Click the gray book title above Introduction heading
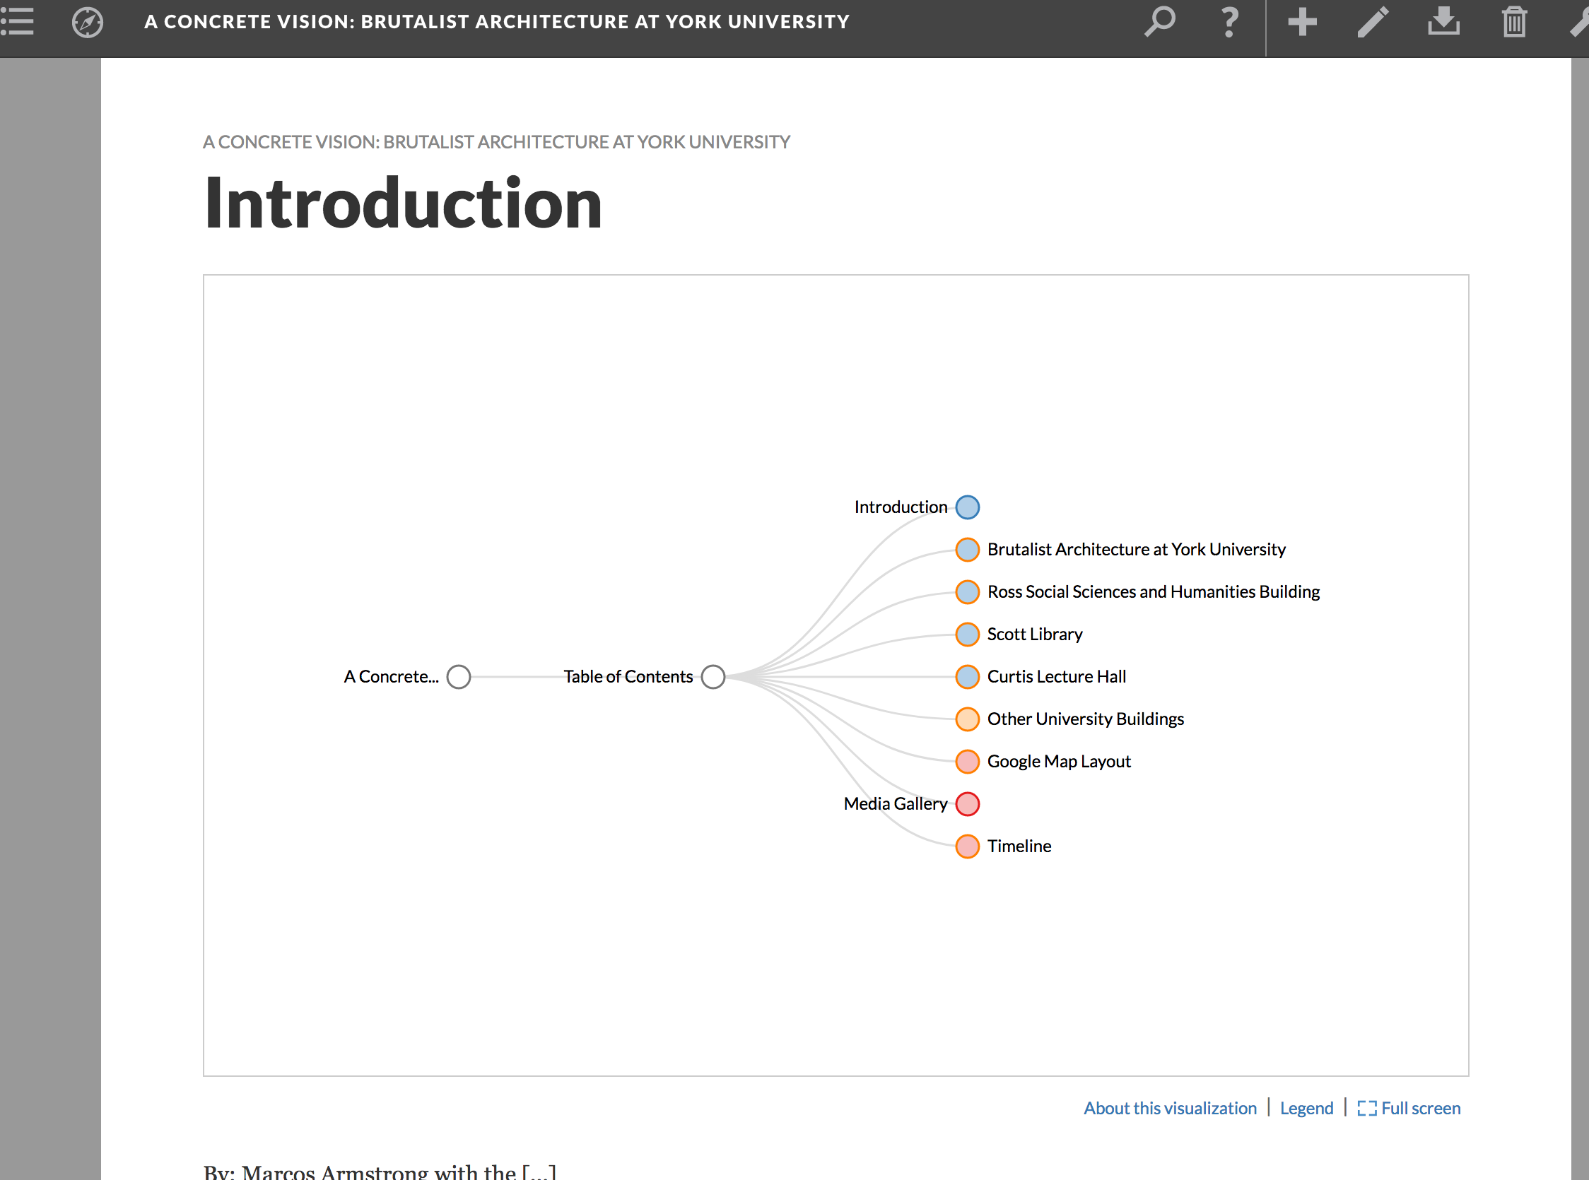The height and width of the screenshot is (1180, 1589). point(496,142)
